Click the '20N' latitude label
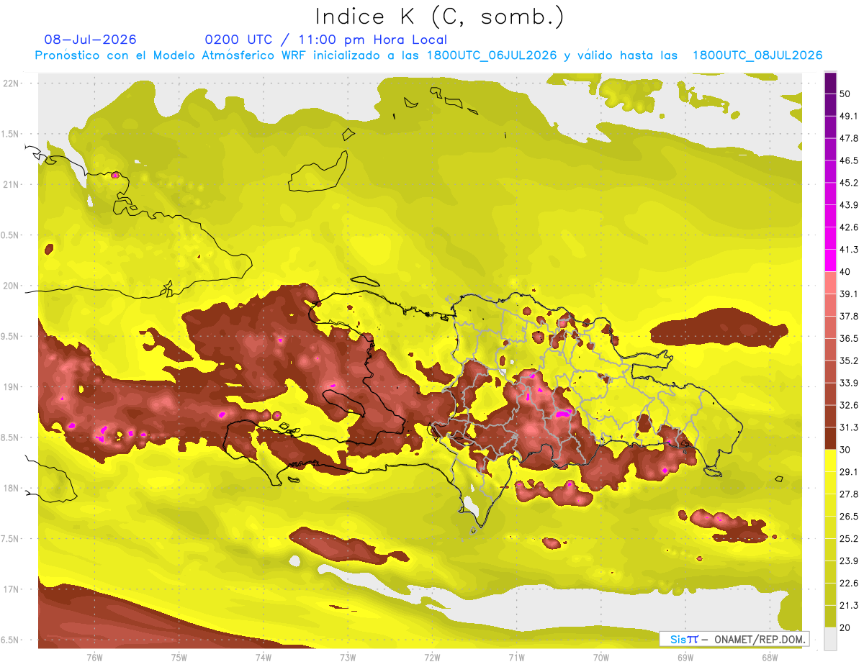Viewport: 864px width, 667px height. tap(12, 286)
